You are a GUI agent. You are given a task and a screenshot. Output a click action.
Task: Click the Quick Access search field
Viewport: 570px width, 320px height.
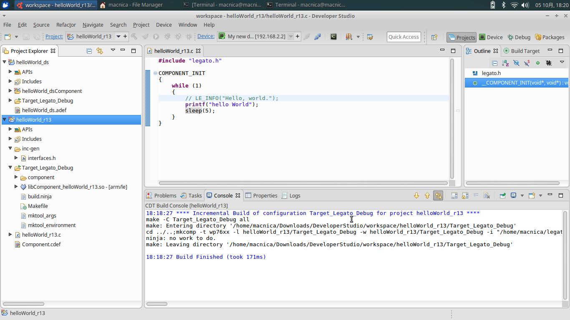click(404, 37)
